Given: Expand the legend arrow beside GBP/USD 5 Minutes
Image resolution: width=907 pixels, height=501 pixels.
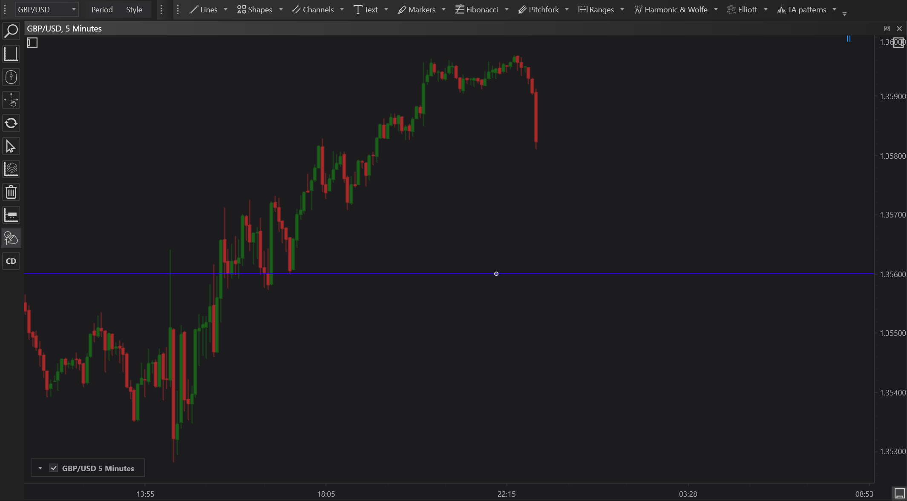Looking at the screenshot, I should click(x=40, y=468).
